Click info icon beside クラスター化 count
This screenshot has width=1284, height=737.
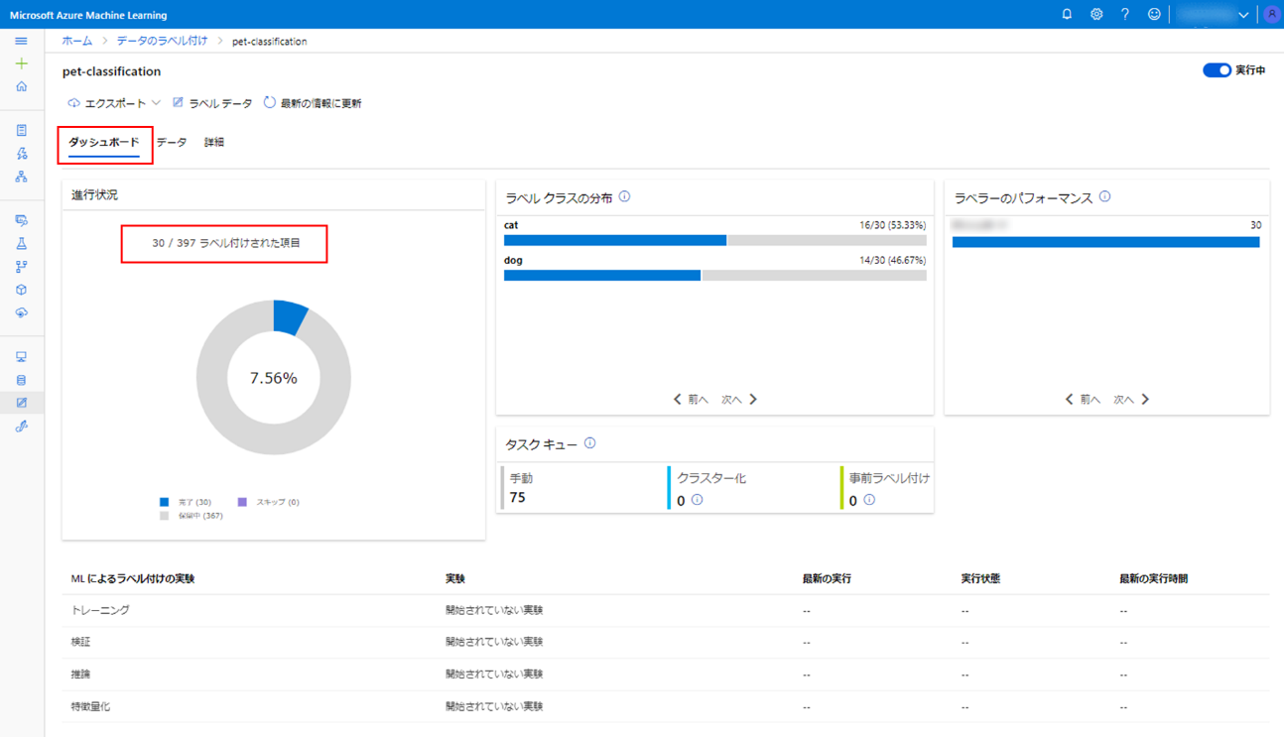pyautogui.click(x=697, y=500)
